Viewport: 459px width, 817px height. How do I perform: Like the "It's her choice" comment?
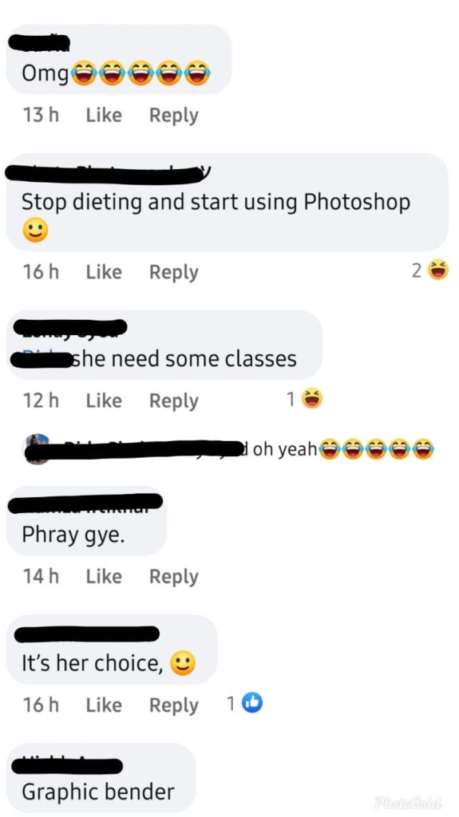pos(104,705)
